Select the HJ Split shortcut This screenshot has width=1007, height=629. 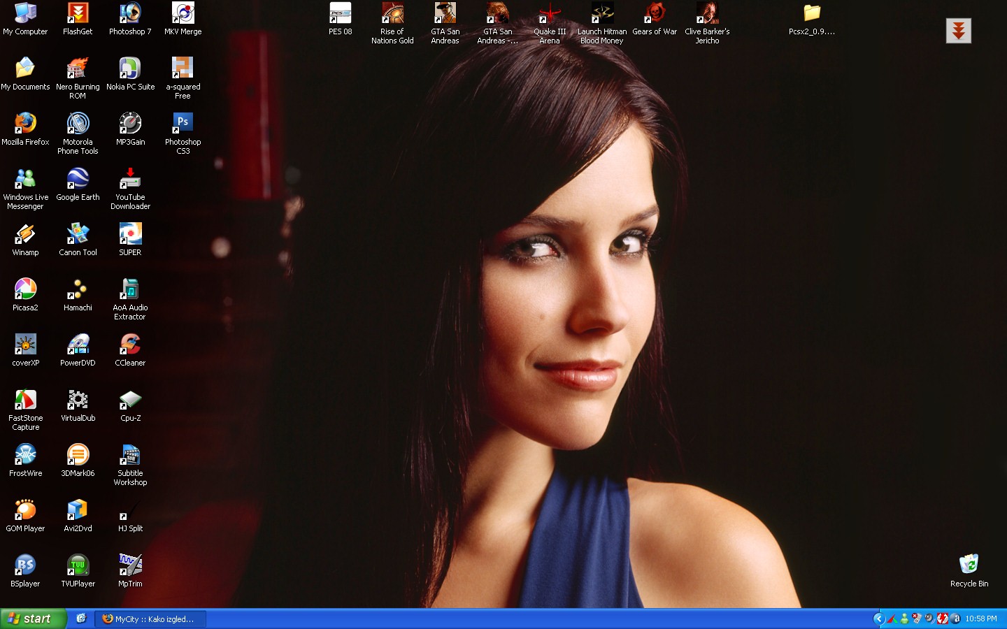130,516
